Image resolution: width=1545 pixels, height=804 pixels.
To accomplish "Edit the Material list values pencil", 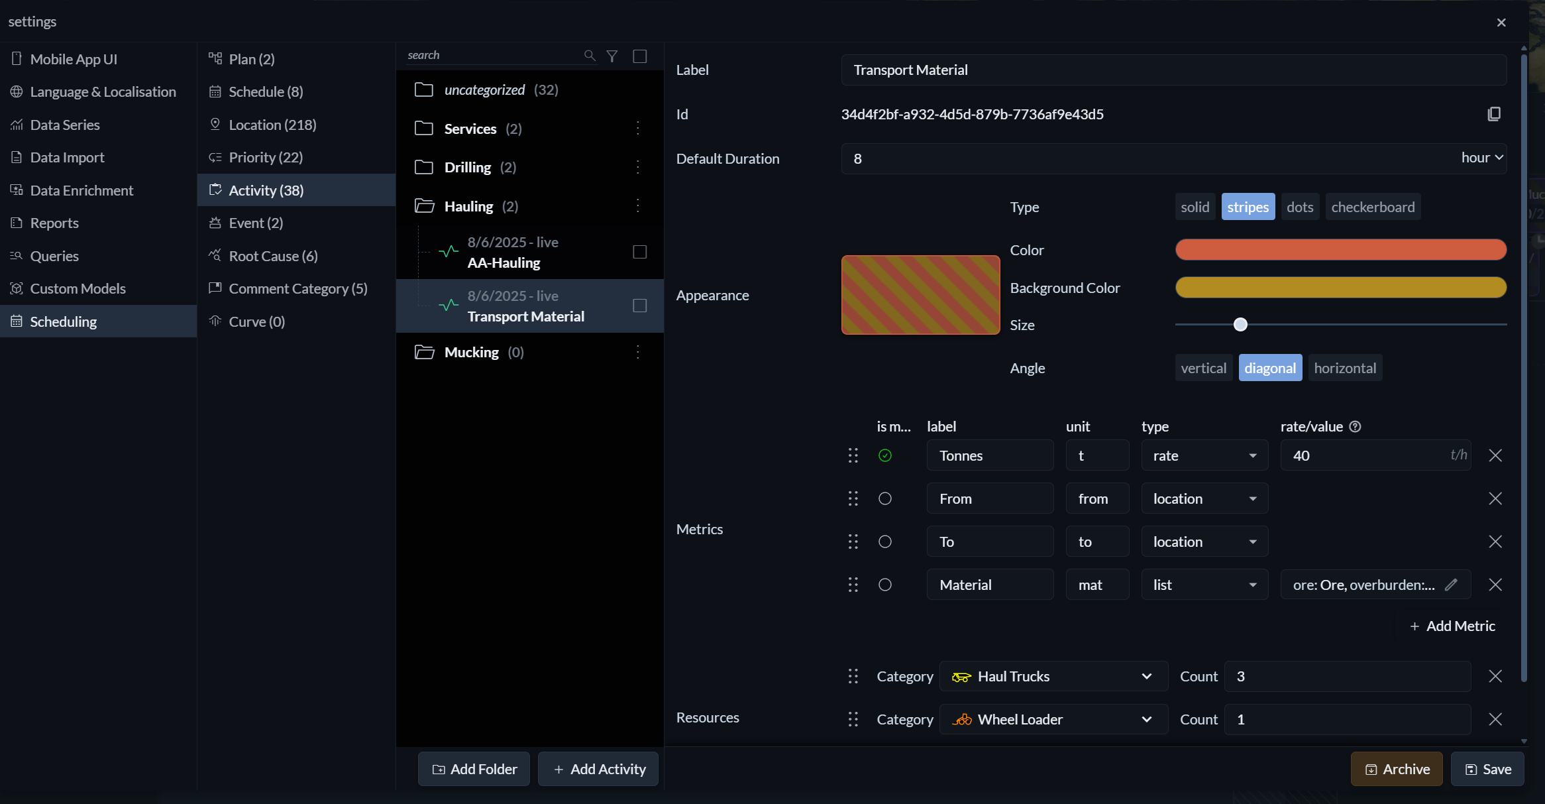I will (x=1451, y=585).
